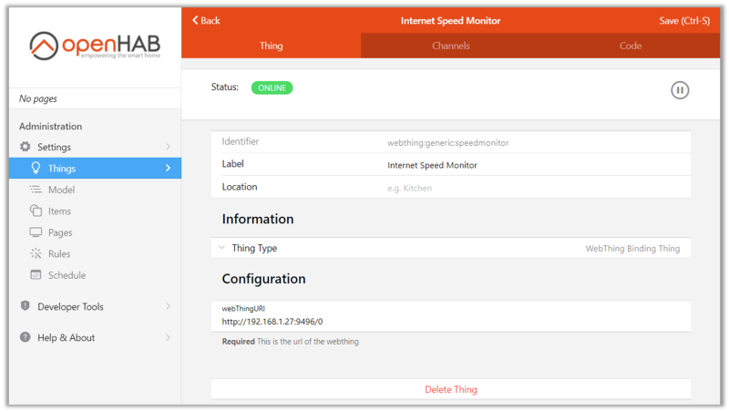Click the Delete Thing button
Image resolution: width=729 pixels, height=412 pixels.
451,389
